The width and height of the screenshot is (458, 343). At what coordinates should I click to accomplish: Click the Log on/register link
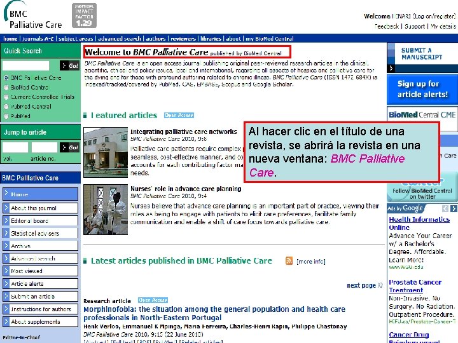point(433,17)
